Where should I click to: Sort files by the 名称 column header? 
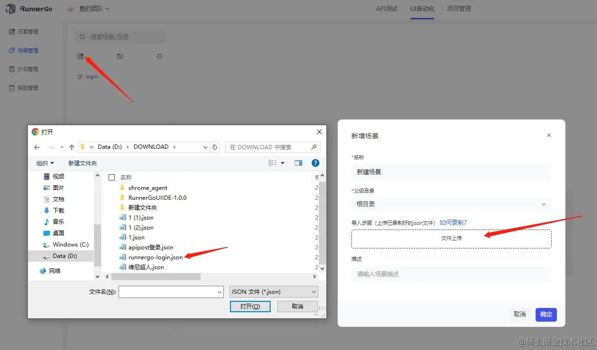click(x=126, y=177)
